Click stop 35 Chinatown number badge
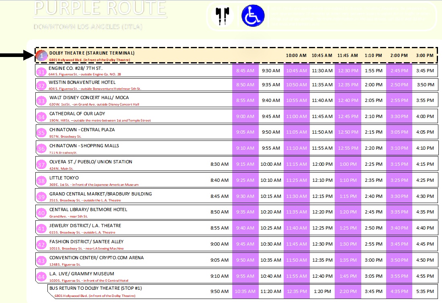442x303 pixels. click(41, 133)
